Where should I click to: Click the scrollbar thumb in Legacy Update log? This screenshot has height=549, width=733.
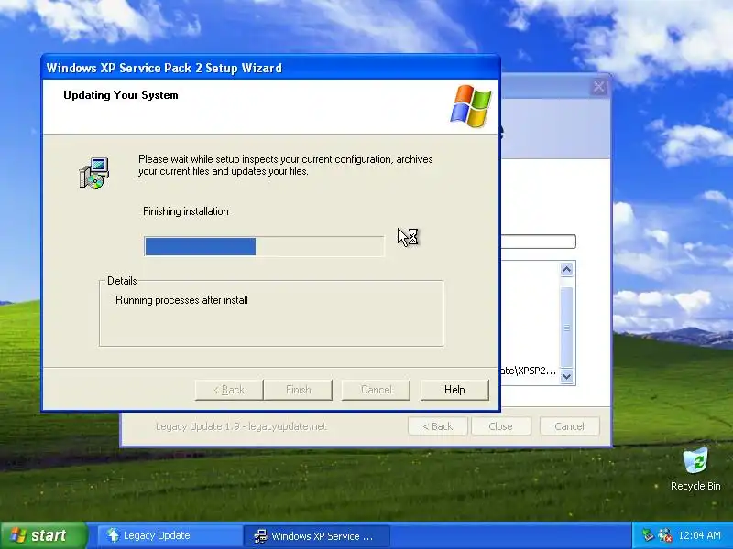pyautogui.click(x=566, y=328)
